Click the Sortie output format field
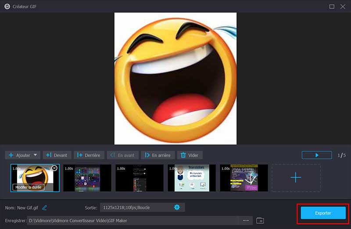 point(142,208)
